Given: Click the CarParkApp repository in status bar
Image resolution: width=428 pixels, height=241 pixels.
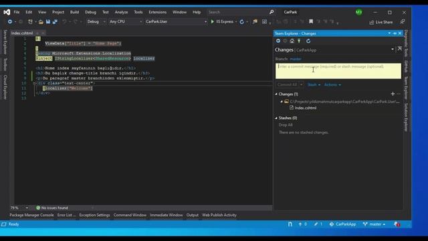Looking at the screenshot, I should tap(342, 224).
